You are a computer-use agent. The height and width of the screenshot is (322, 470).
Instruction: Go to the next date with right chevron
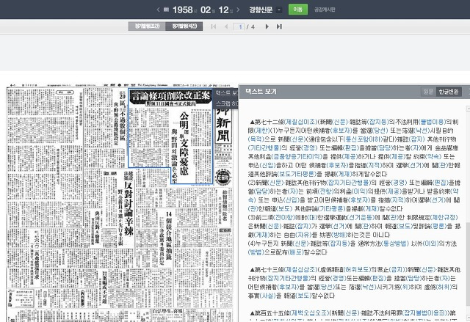(x=238, y=10)
